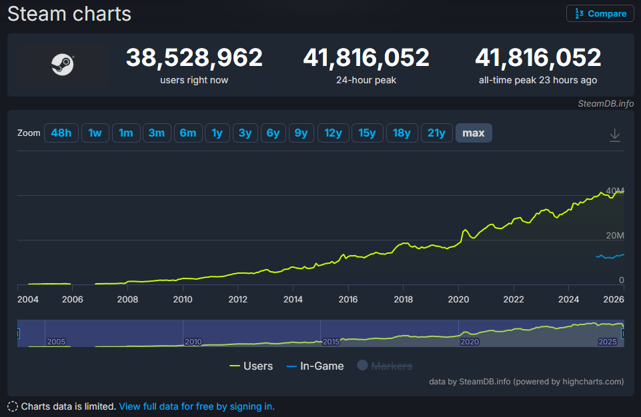Toggle the In-Game series in legend
This screenshot has height=417, width=641.
[x=315, y=366]
